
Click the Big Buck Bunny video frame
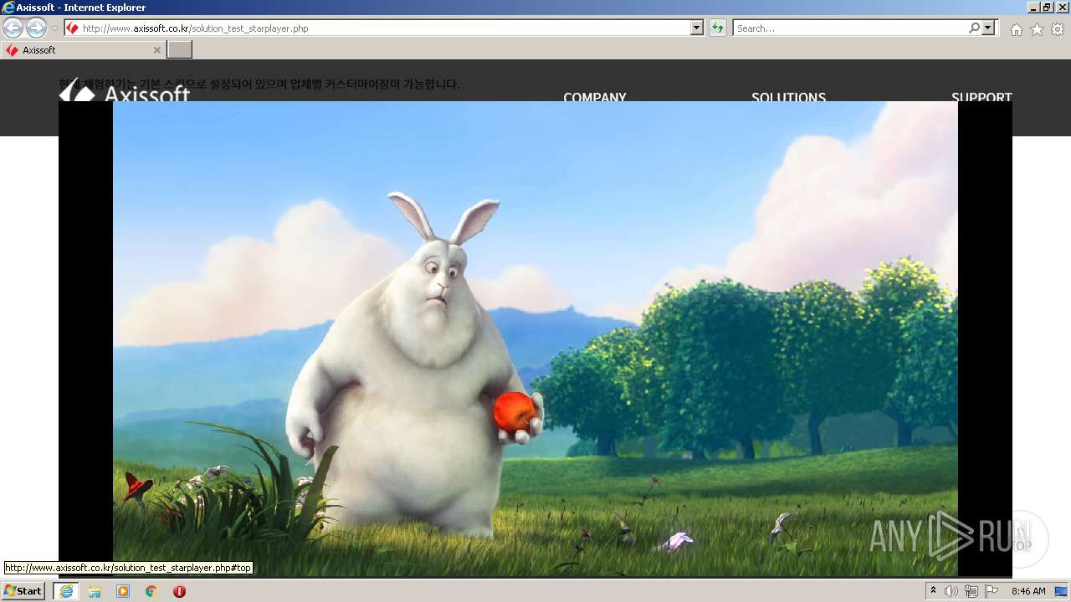tap(535, 339)
